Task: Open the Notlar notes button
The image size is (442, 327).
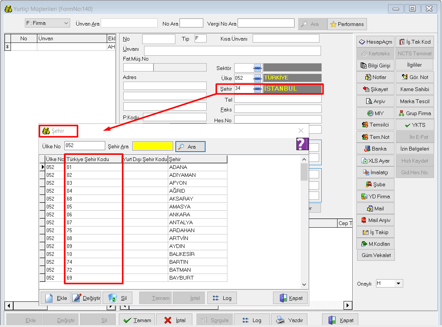Action: [x=375, y=77]
